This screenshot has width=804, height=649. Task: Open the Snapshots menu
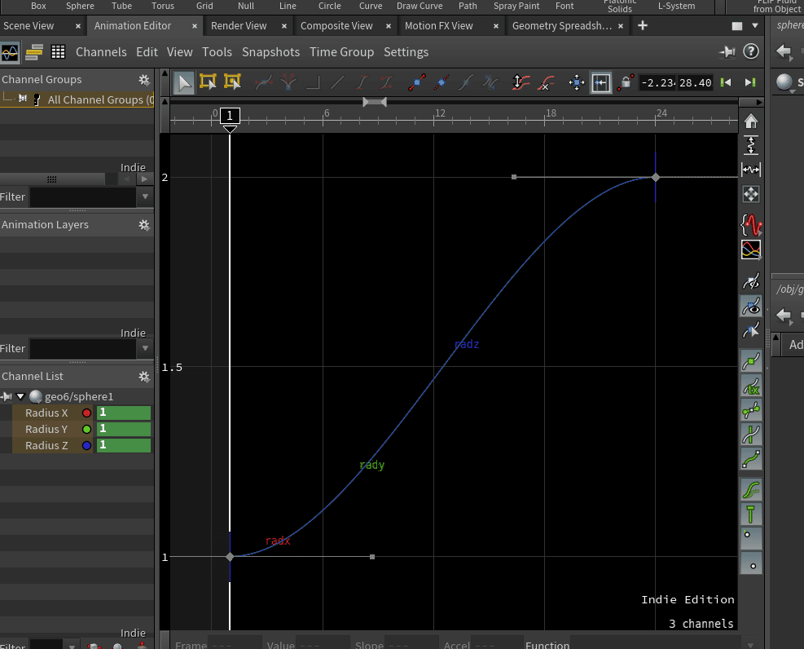270,52
